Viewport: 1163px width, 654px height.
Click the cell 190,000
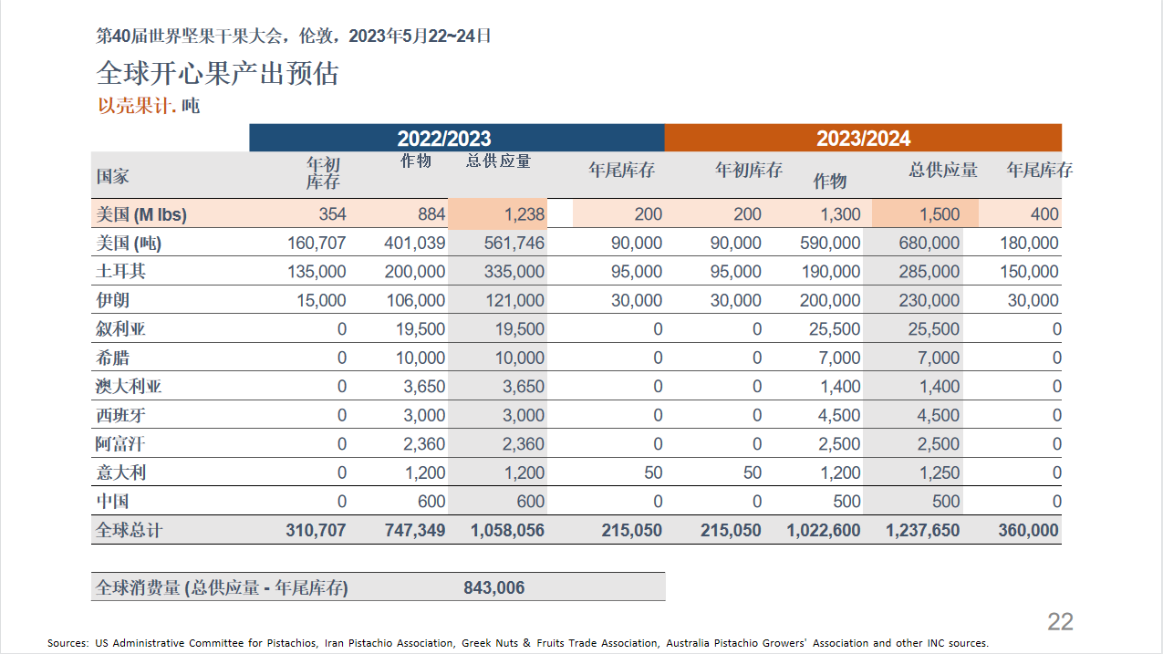830,272
